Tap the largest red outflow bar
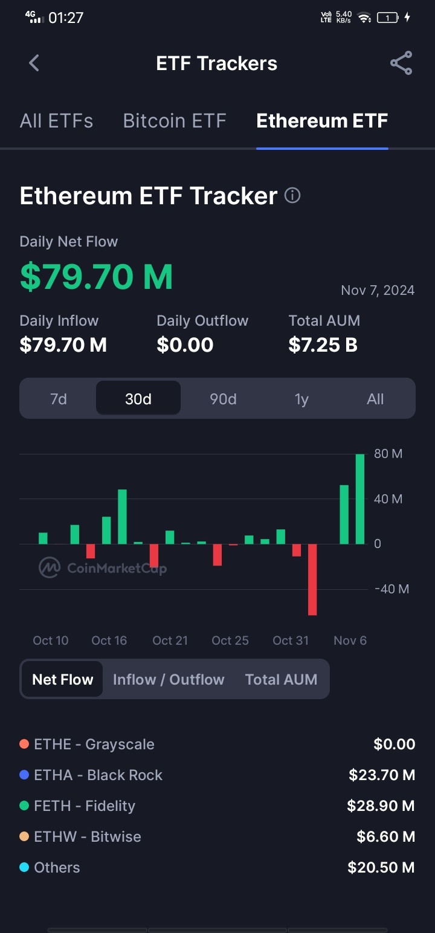Image resolution: width=435 pixels, height=933 pixels. coord(312,579)
